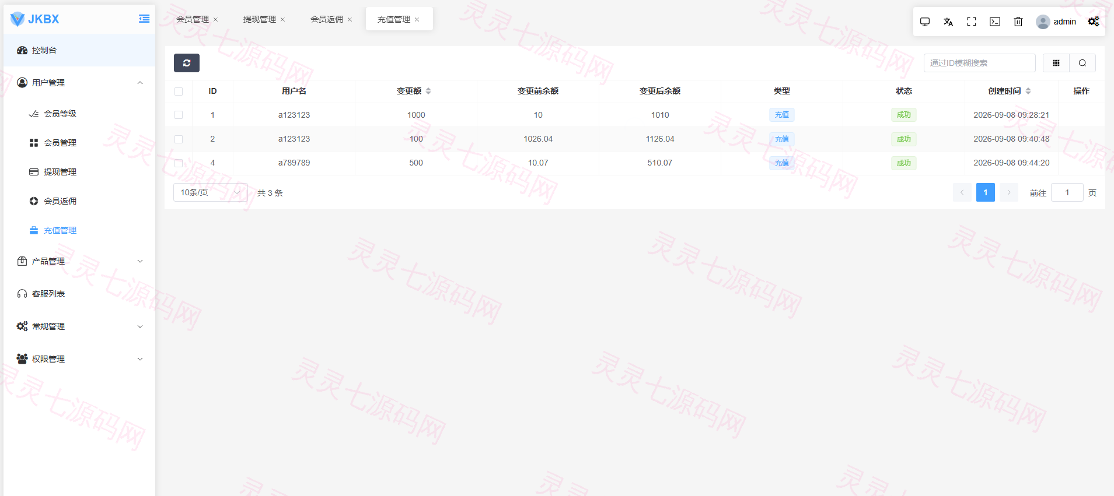Toggle the select-all checkbox in table header

tap(179, 92)
